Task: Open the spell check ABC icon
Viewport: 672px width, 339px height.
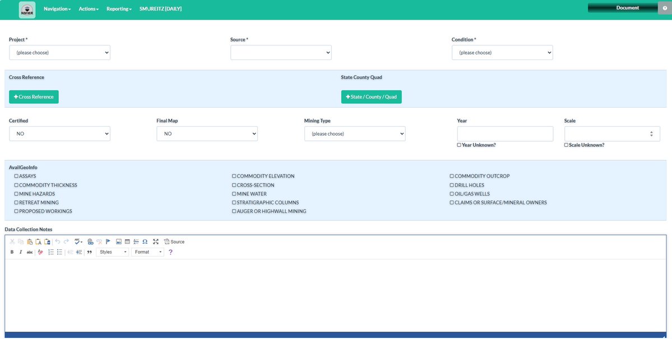Action: (x=78, y=242)
